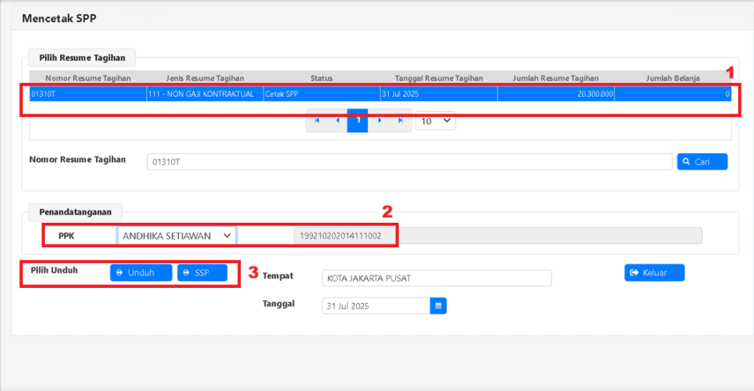Image resolution: width=754 pixels, height=391 pixels.
Task: Focus the Nomor Resume Tagihan input field
Action: pos(409,162)
